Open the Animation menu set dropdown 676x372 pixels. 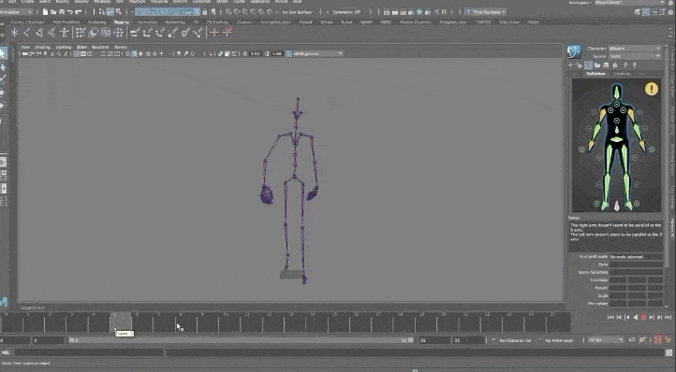click(x=16, y=12)
